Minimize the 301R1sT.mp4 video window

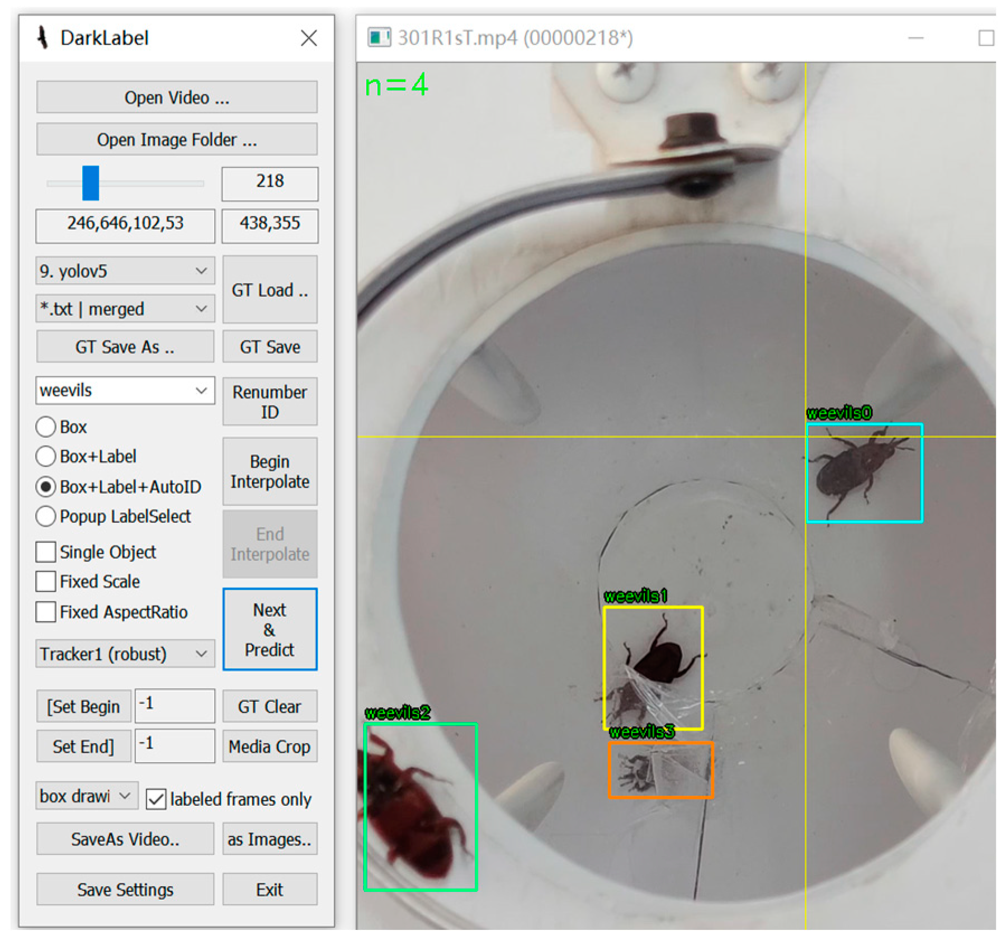(x=915, y=38)
